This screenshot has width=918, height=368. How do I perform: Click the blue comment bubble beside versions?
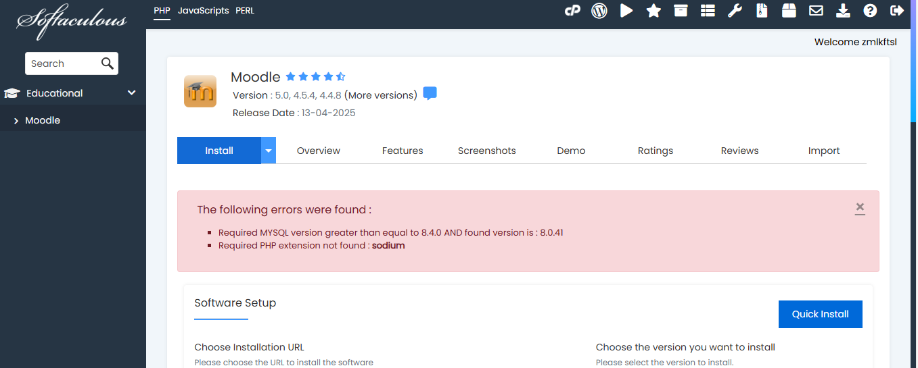tap(430, 93)
